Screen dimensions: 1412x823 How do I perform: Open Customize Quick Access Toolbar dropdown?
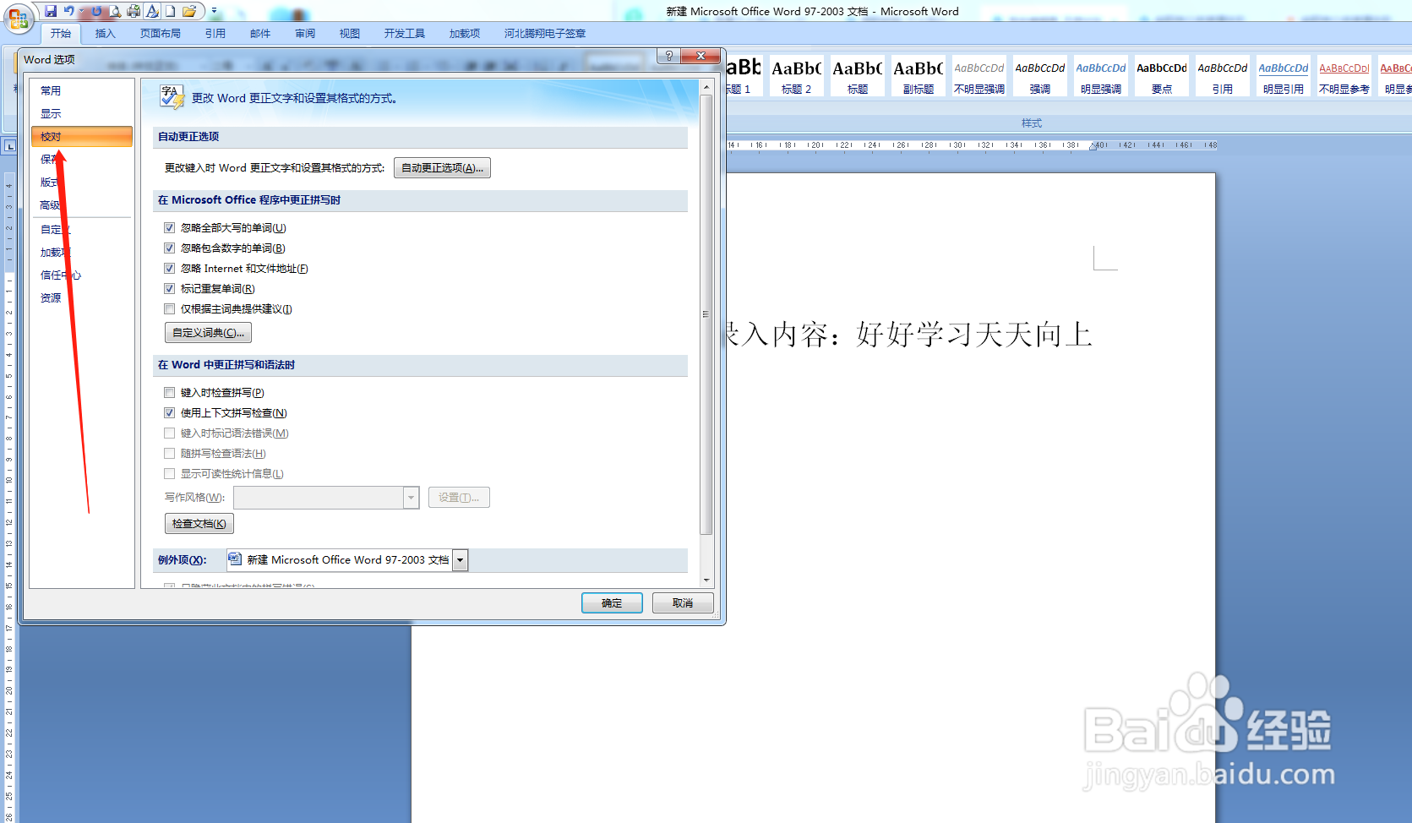click(214, 11)
